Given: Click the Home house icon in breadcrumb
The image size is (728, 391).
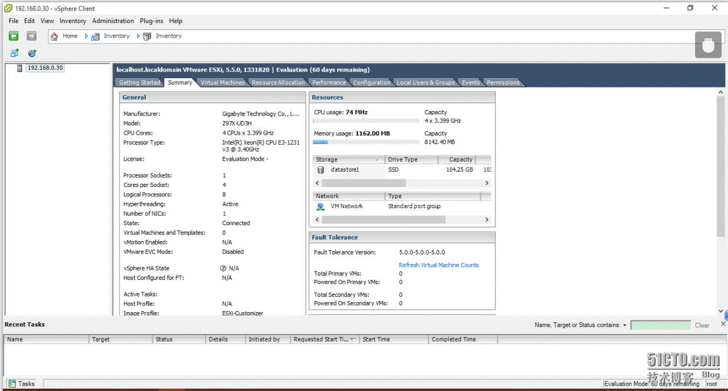Looking at the screenshot, I should pyautogui.click(x=54, y=36).
